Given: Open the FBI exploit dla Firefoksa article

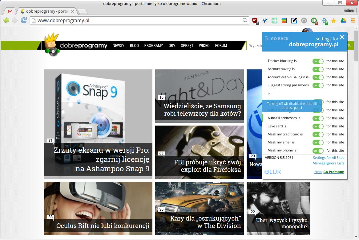Looking at the screenshot, I should 200,152.
